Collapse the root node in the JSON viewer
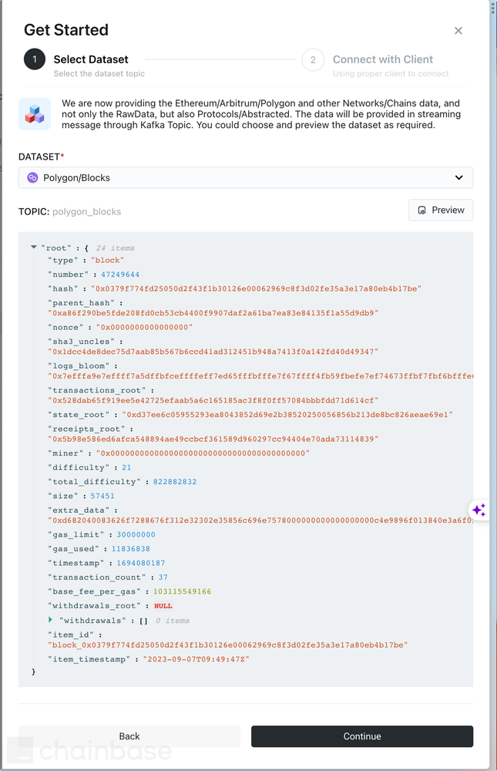This screenshot has width=497, height=771. point(33,247)
